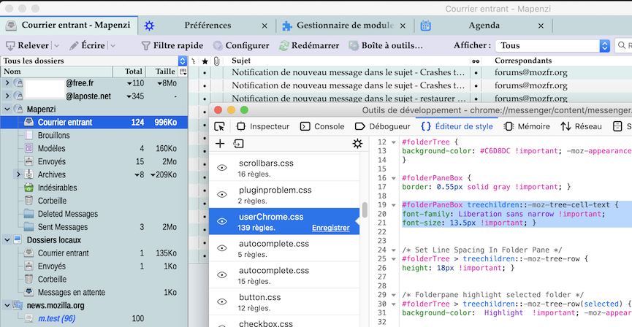Import a style sheet using import icon
Viewport: 632px width, 327px height.
point(238,144)
